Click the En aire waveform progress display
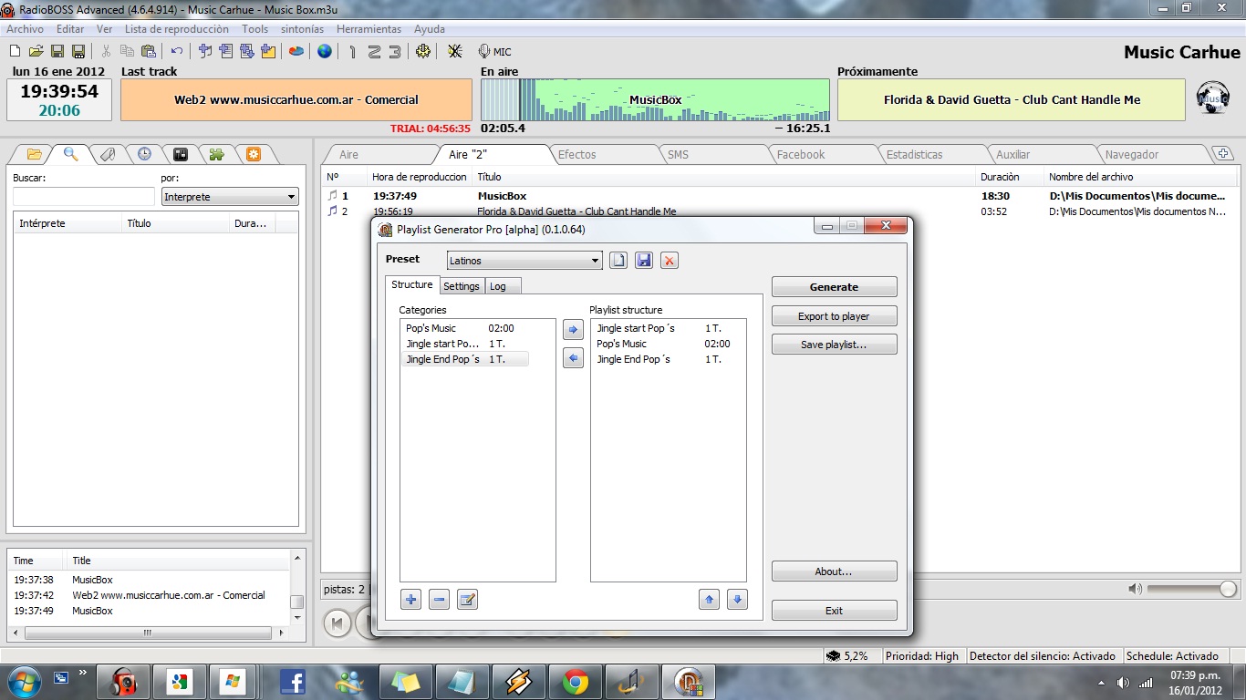Viewport: 1246px width, 700px height. (655, 100)
